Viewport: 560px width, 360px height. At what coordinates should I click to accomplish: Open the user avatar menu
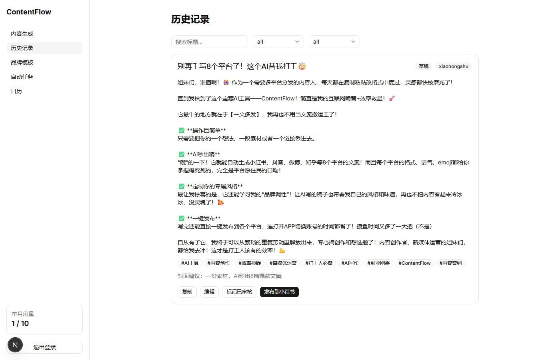(x=15, y=344)
